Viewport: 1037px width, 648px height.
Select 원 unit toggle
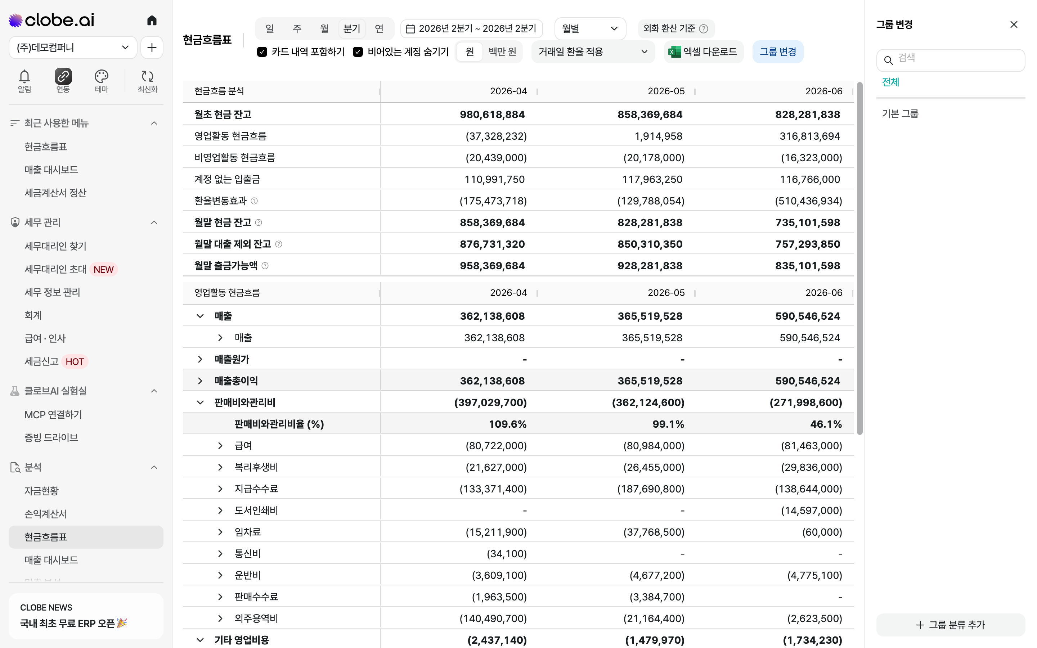[x=470, y=52]
